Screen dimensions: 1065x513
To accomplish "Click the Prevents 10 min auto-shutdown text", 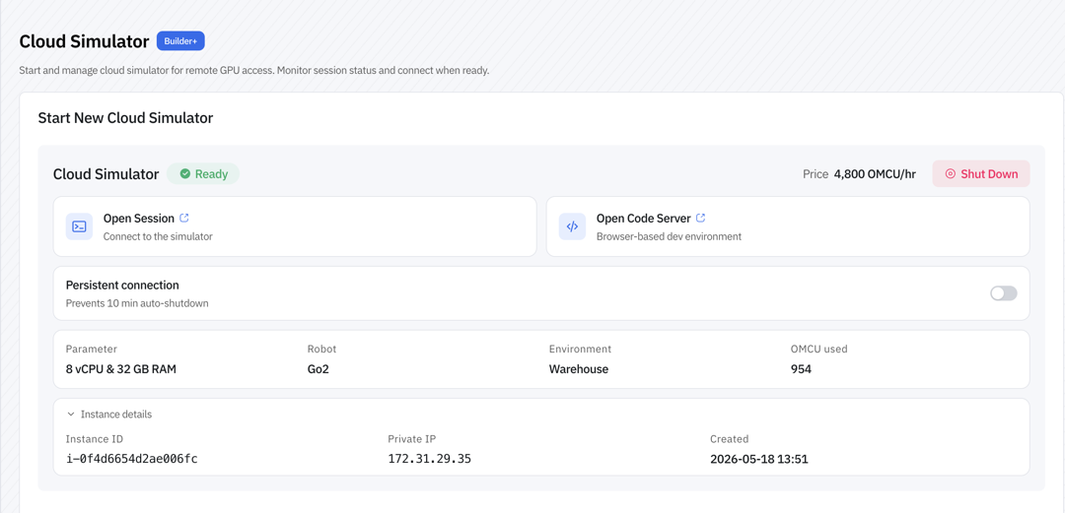I will tap(137, 303).
